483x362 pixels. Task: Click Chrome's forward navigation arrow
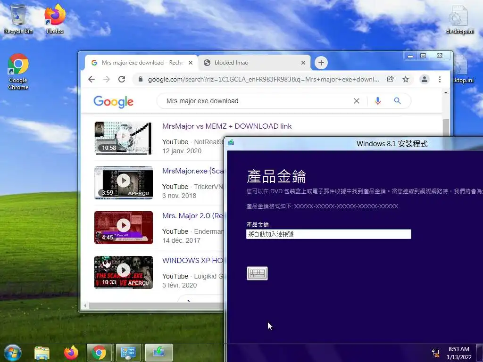tap(107, 79)
